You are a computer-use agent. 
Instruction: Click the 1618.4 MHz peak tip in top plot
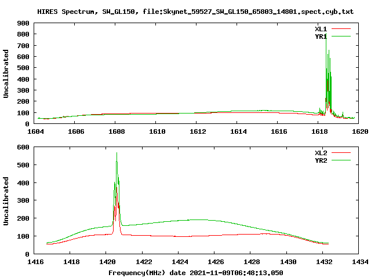click(x=326, y=34)
